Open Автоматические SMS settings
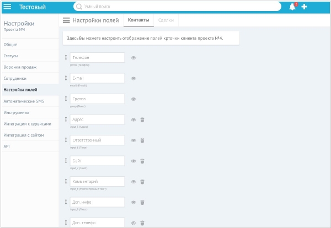 [30, 101]
